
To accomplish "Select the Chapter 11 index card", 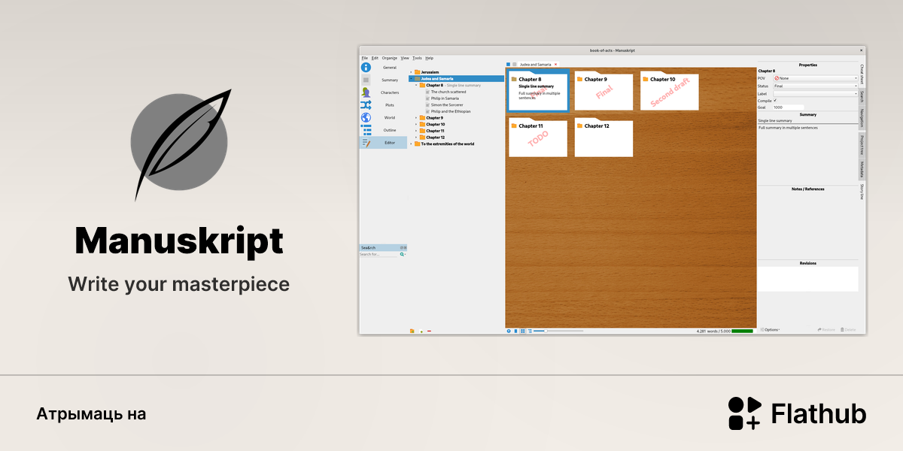I will 537,138.
